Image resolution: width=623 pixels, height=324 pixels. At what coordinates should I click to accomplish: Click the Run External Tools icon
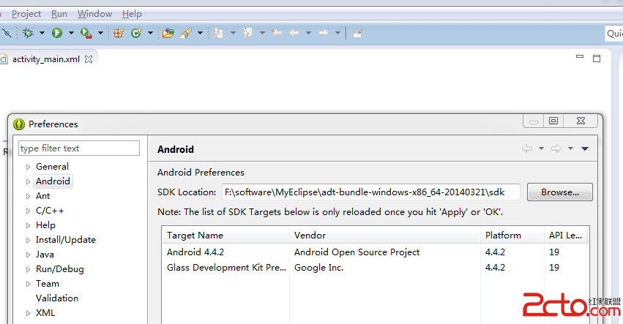86,34
